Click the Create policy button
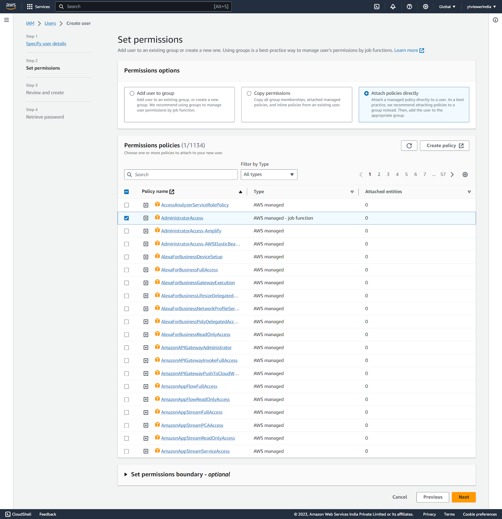Viewport: 502px width, 519px height. click(444, 146)
